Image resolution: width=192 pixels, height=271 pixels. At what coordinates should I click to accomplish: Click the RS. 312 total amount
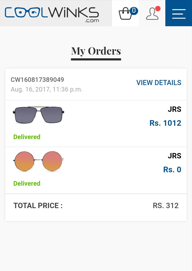pyautogui.click(x=166, y=206)
